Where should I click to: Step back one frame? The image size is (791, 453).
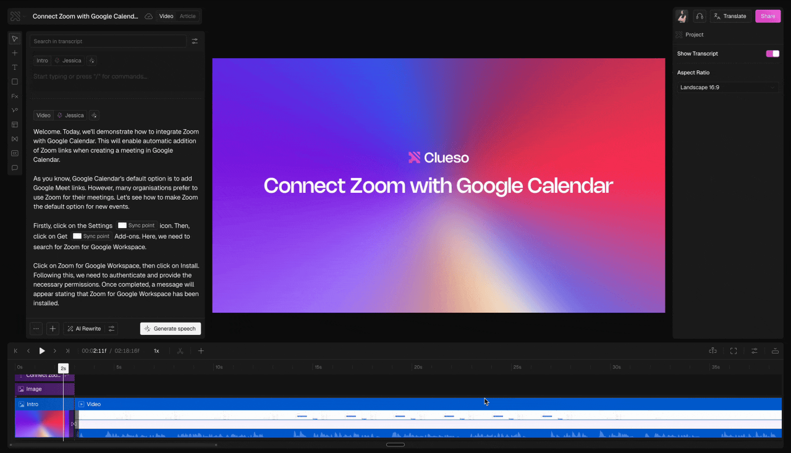click(28, 351)
